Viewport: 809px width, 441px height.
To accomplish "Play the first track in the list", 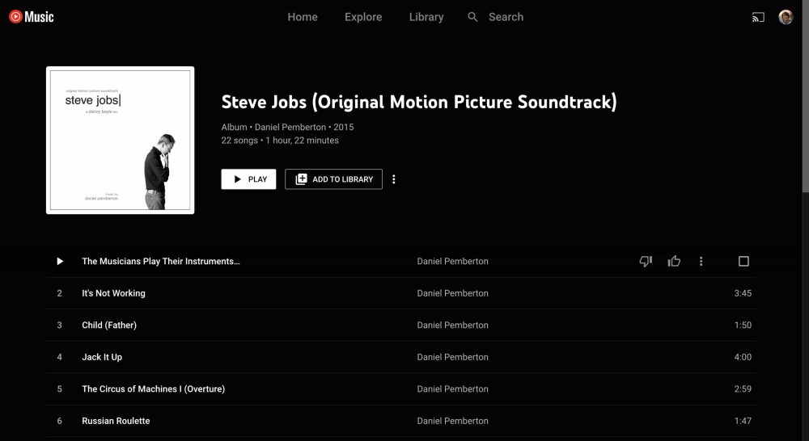I will 60,261.
